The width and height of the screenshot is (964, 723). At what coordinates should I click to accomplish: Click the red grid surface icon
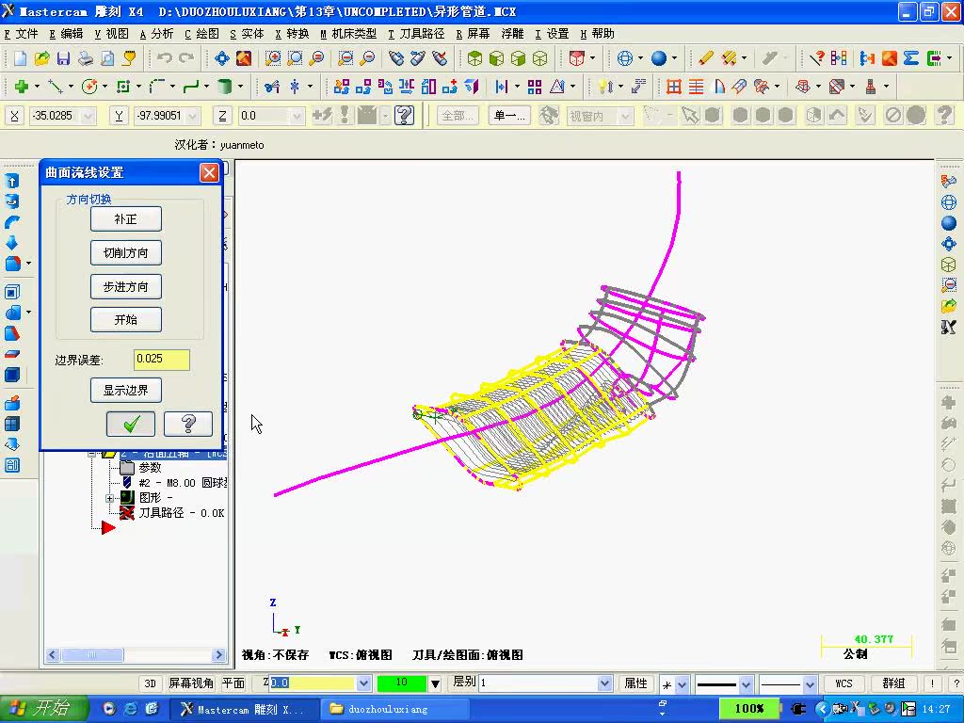(674, 87)
